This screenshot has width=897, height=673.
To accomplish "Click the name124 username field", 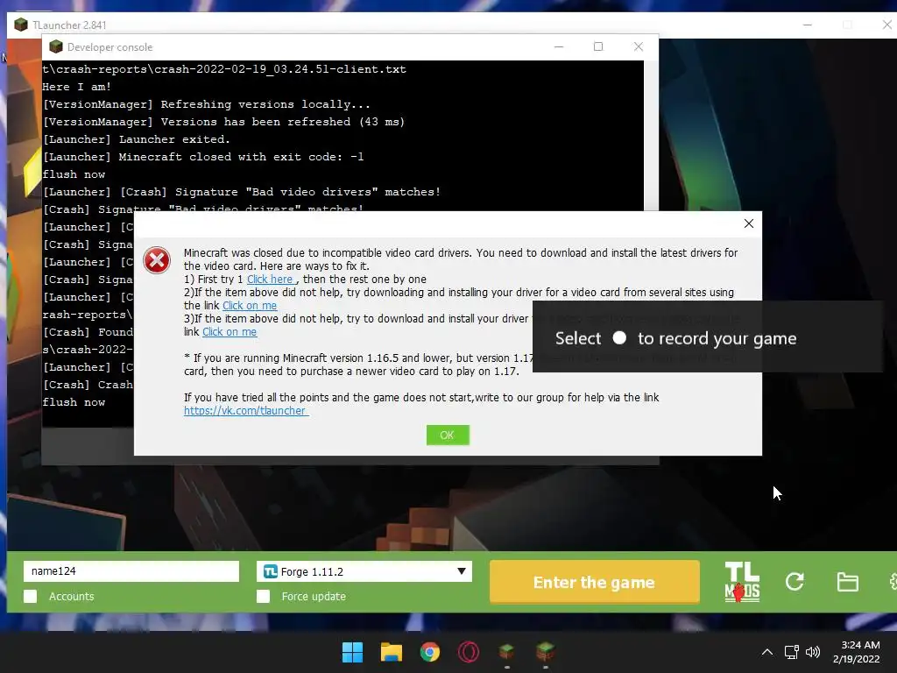I will (131, 571).
